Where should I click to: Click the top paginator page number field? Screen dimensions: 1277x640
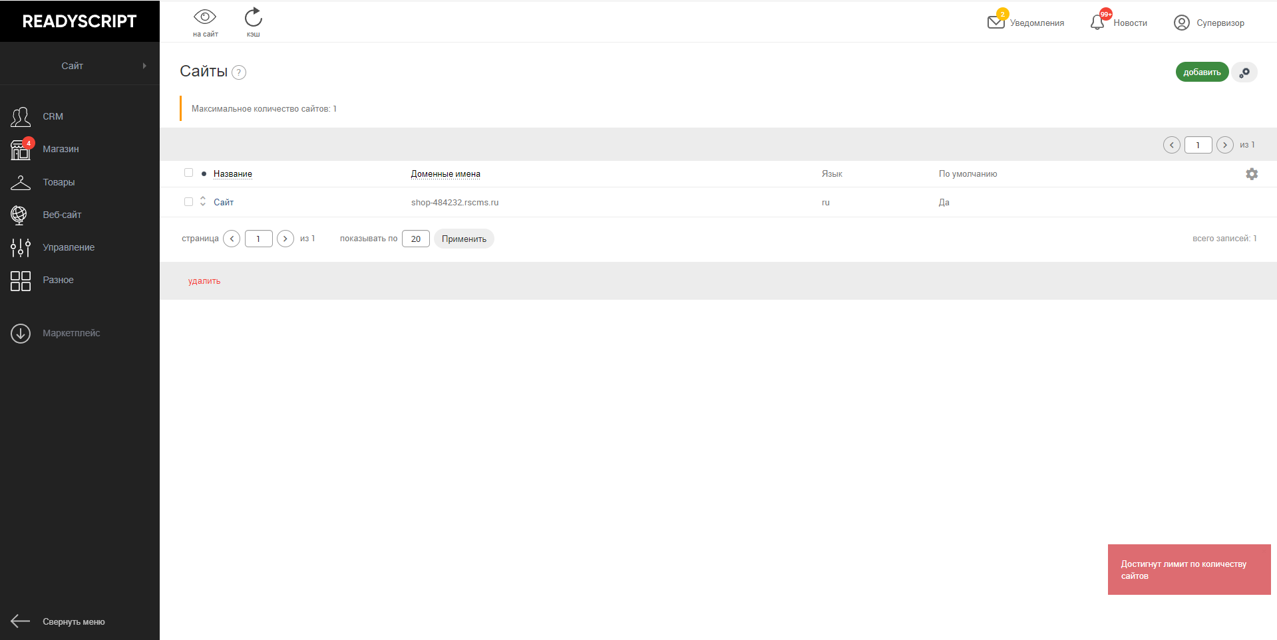pos(1198,145)
